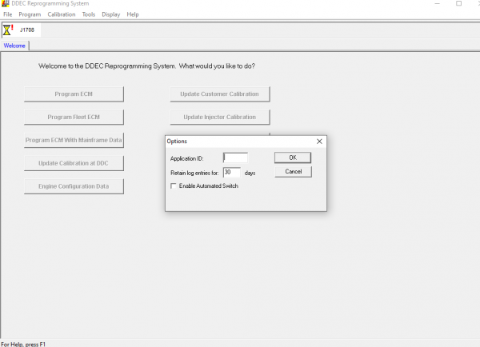Open the Display menu
This screenshot has height=347, width=480.
point(111,14)
